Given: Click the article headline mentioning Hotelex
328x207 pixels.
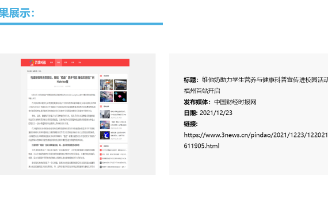Looking at the screenshot, I should coord(63,79).
